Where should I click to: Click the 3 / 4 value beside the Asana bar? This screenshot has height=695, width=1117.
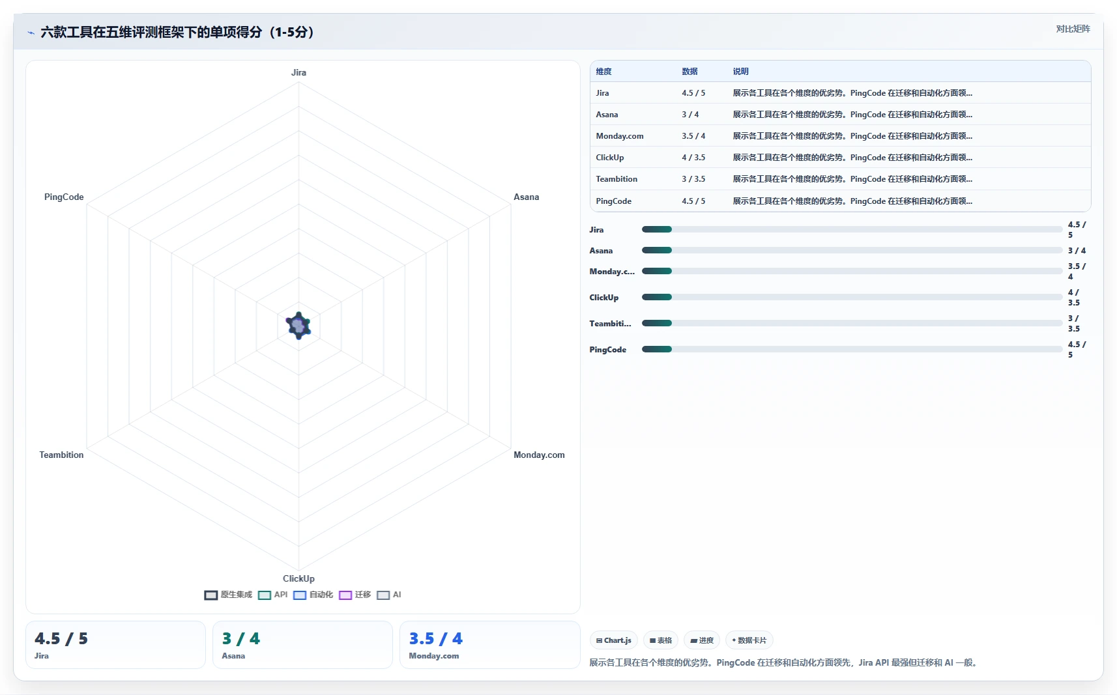point(1077,251)
